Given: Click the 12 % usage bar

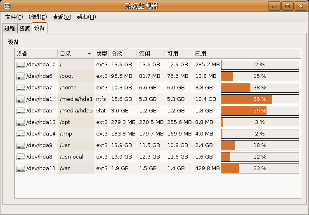Looking at the screenshot, I should click(x=260, y=157).
